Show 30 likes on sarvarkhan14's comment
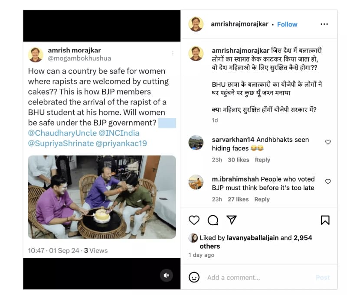This screenshot has height=295, width=347. pos(239,160)
